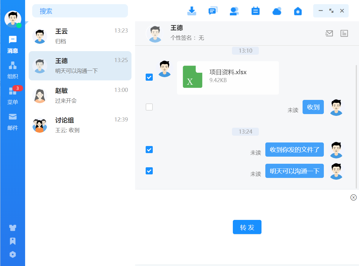Click the send mail icon in chat header

pos(329,33)
